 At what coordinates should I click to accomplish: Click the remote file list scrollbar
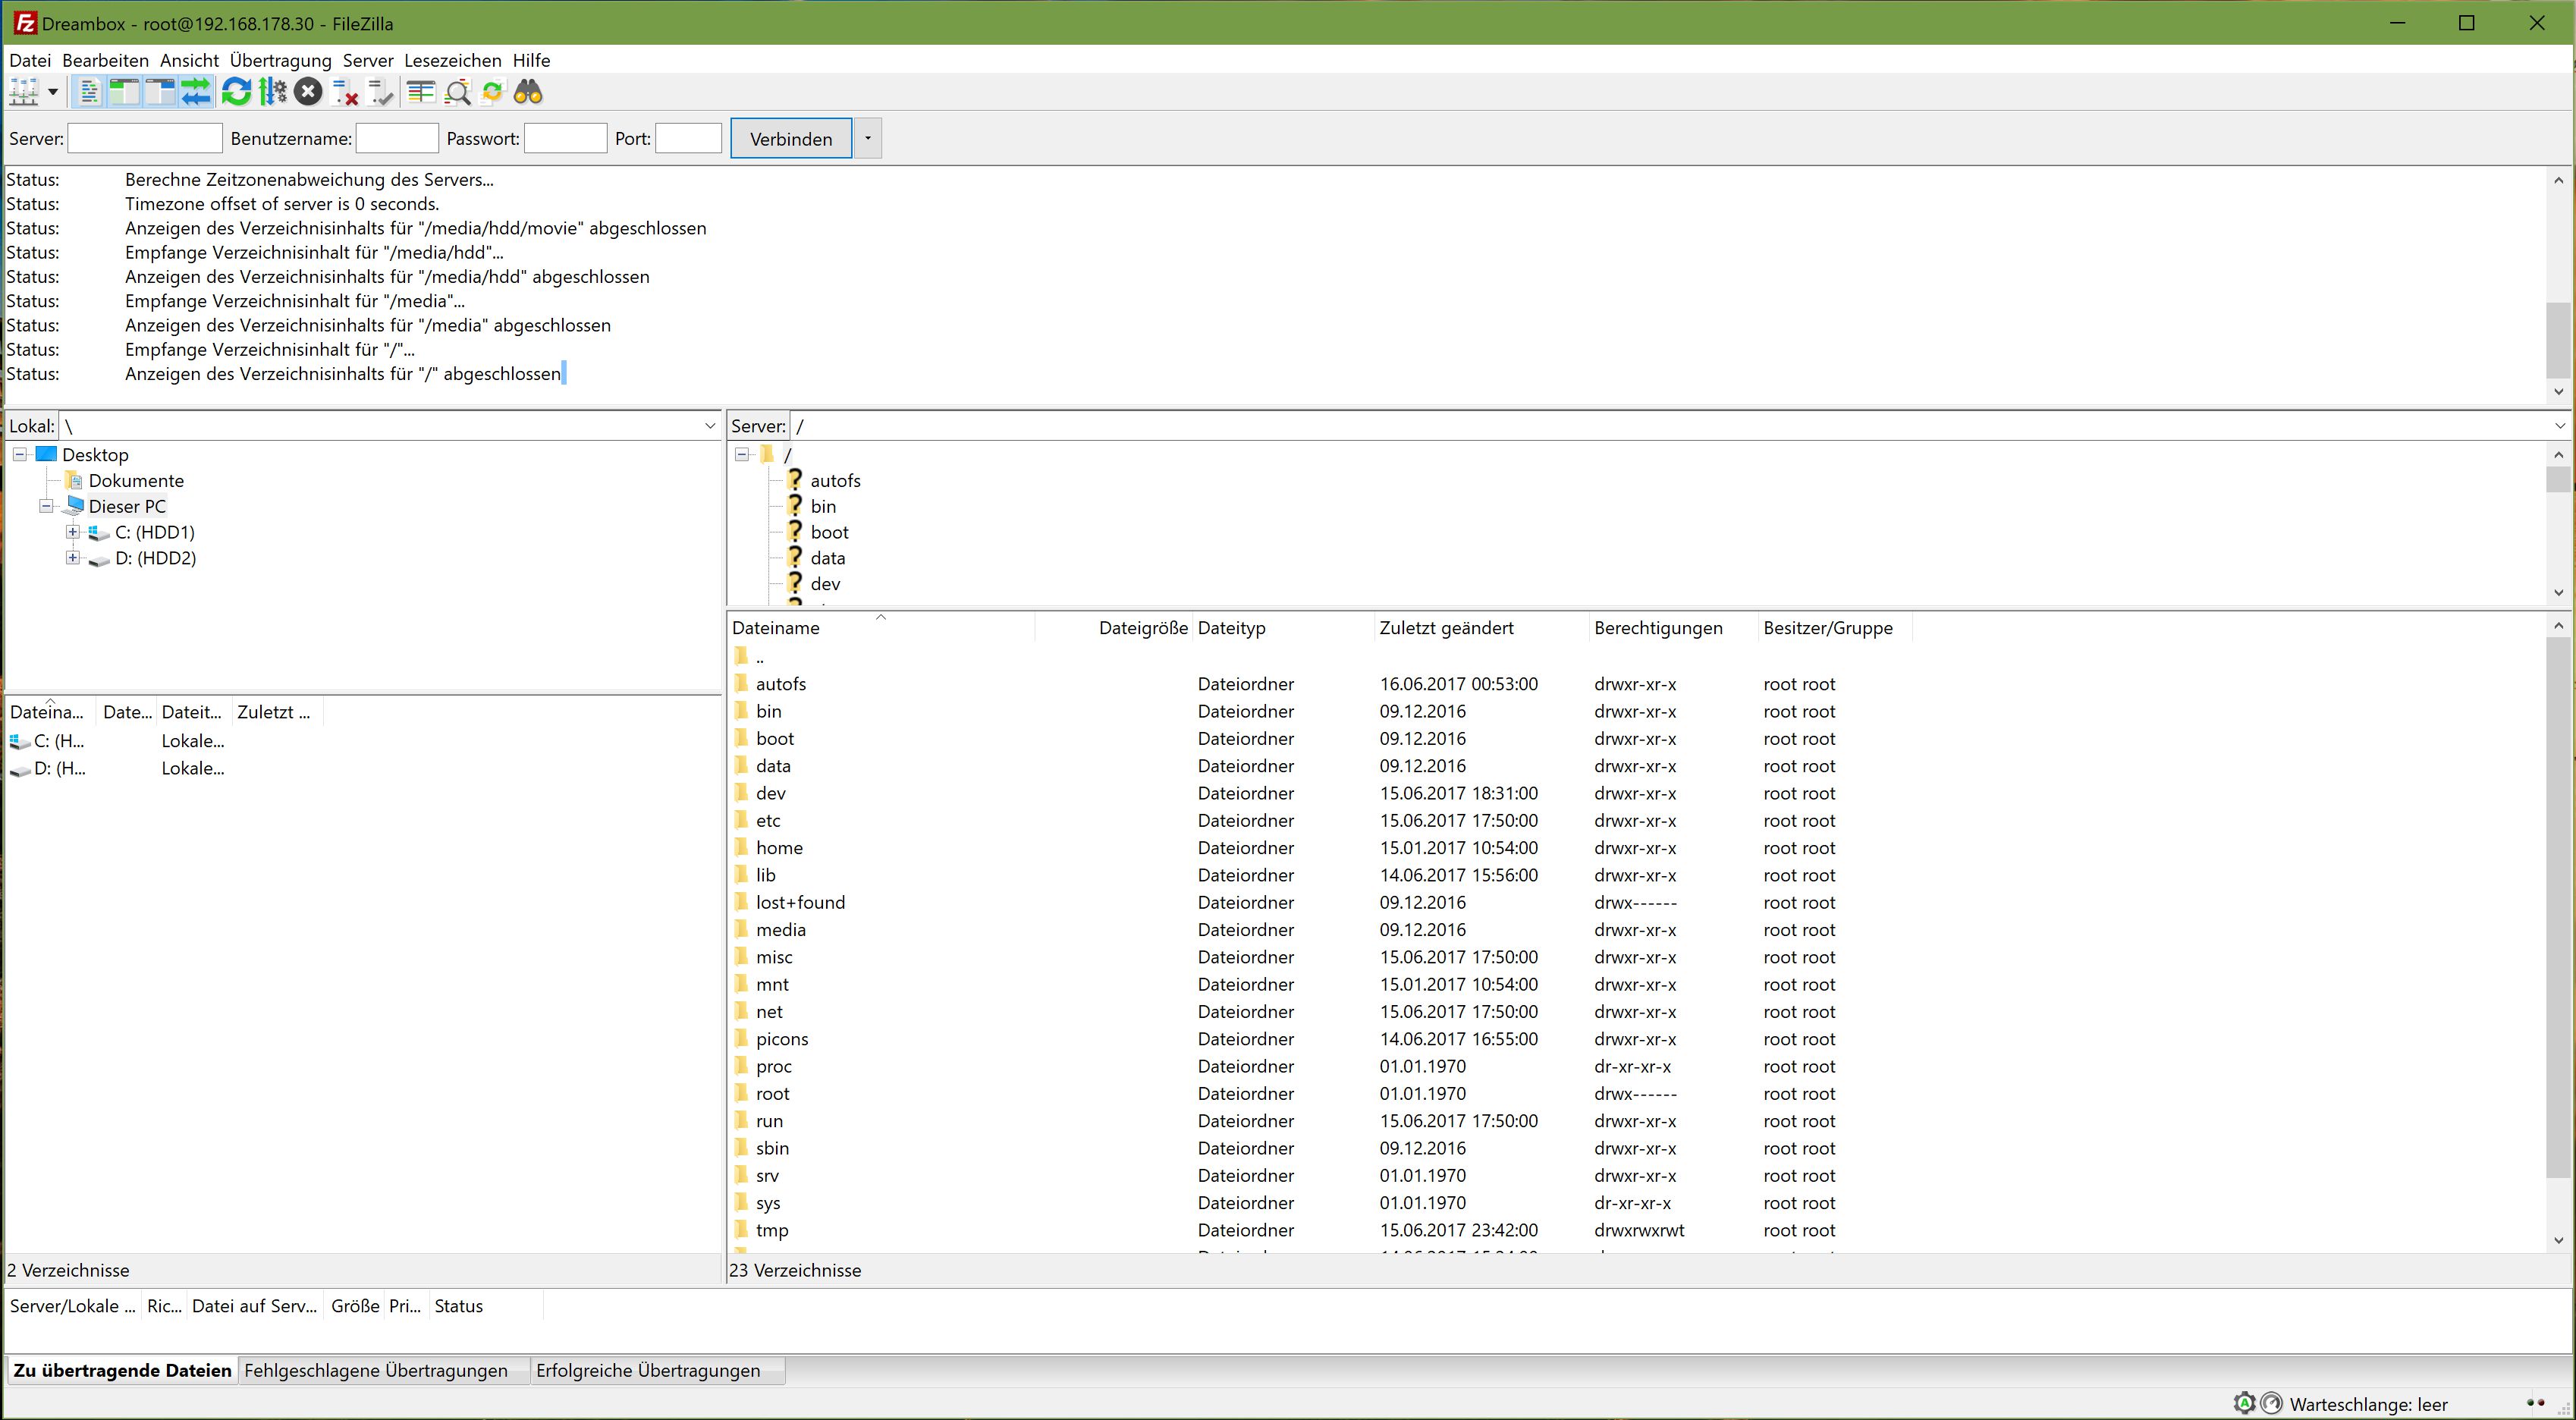tap(2558, 900)
